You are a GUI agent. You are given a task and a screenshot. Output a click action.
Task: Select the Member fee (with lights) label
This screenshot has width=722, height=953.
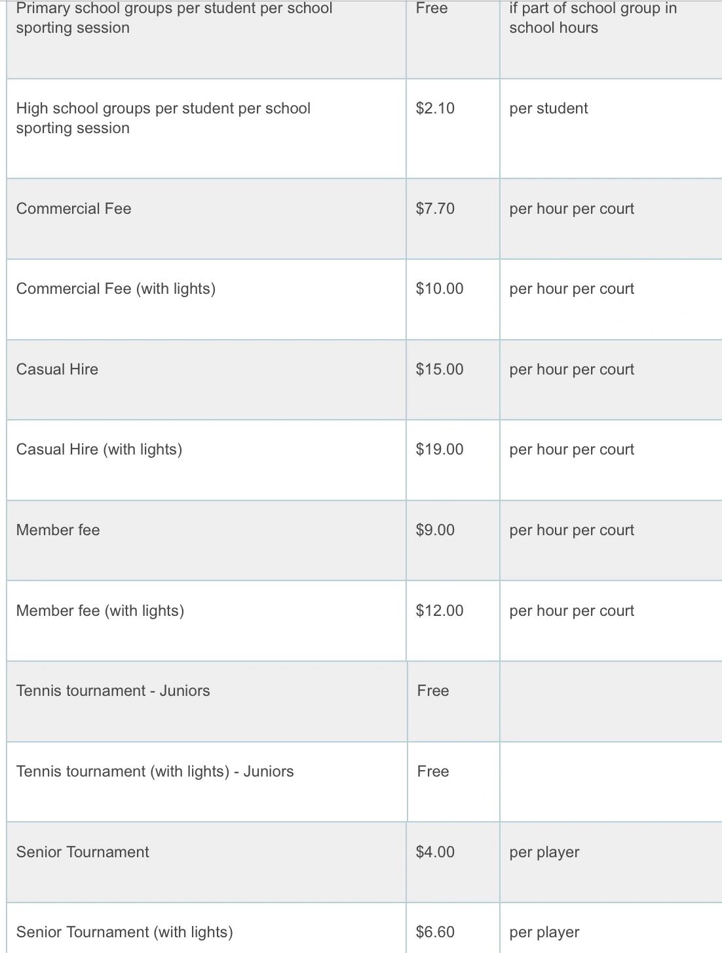pyautogui.click(x=100, y=611)
